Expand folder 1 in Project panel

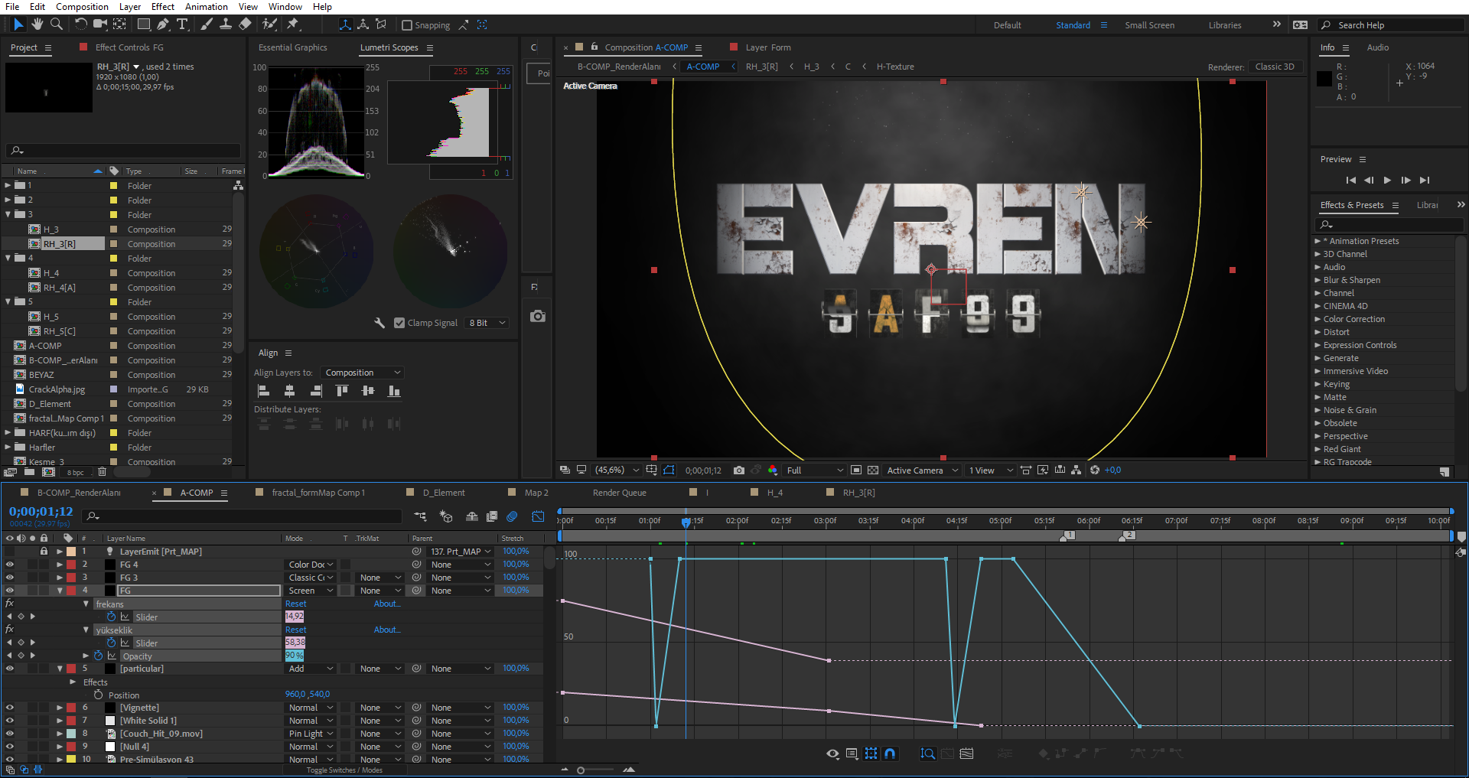(x=8, y=185)
